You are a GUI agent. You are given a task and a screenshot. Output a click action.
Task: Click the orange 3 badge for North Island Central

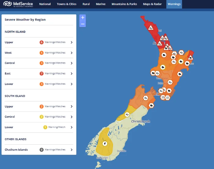point(42,63)
